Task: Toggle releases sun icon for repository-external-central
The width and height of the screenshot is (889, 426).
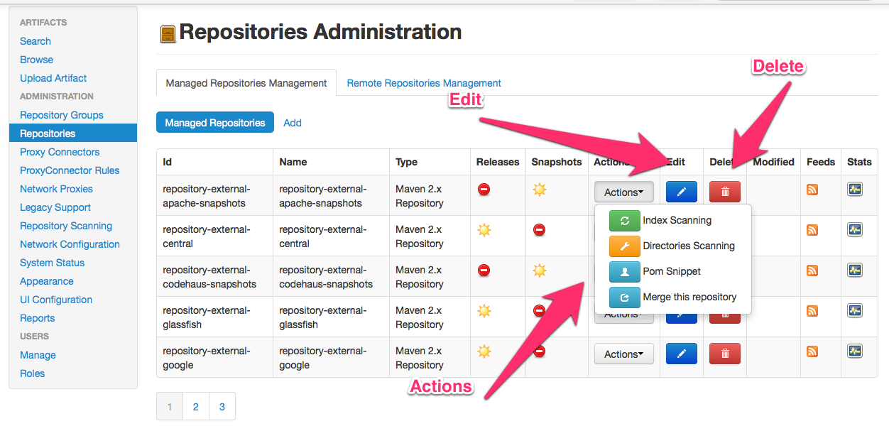Action: [x=484, y=230]
